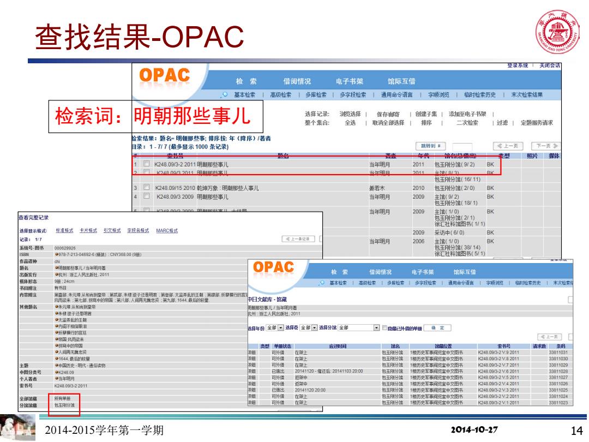Image resolution: width=589 pixels, height=442 pixels.
Task: Click the 包玉刚分馆 link under 分馆馆藏
Action: pyautogui.click(x=64, y=405)
